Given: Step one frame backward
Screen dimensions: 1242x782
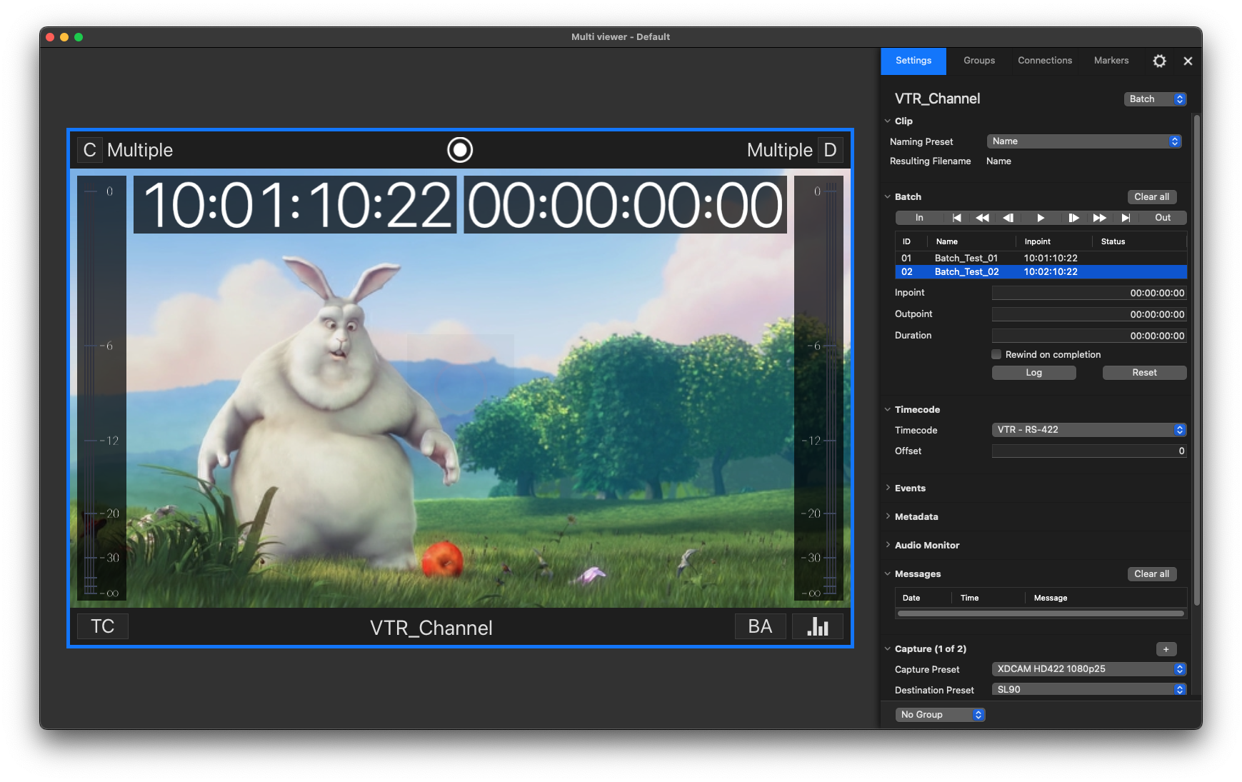Looking at the screenshot, I should 1008,218.
